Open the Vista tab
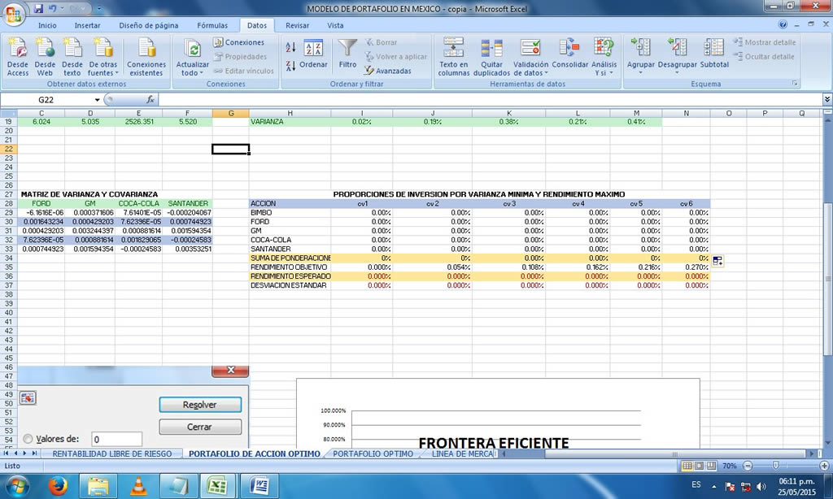The image size is (833, 499). click(x=335, y=25)
